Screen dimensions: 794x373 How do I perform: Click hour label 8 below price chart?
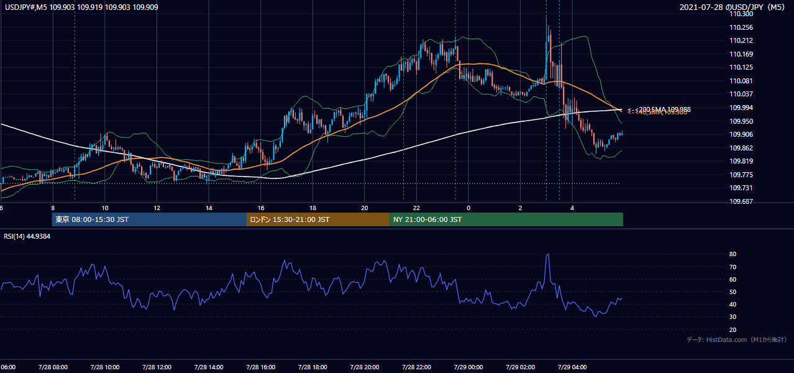[x=53, y=208]
